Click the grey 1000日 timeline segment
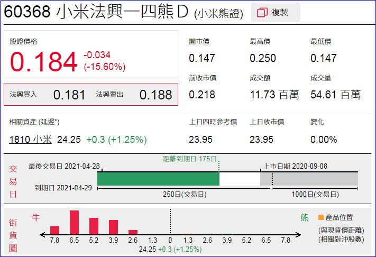The height and width of the screenshot is (257, 376). pyautogui.click(x=309, y=179)
